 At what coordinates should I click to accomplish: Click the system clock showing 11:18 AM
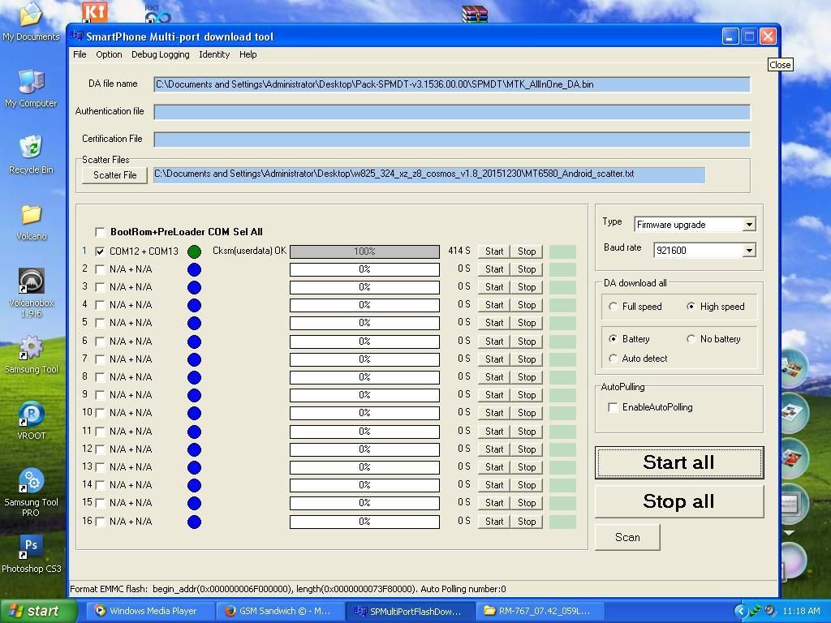pos(801,611)
